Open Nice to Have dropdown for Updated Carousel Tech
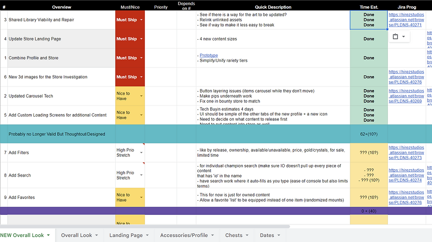432x242 pixels. [x=141, y=96]
